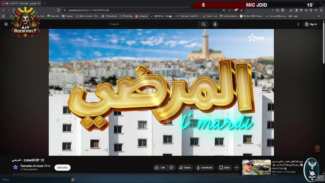Image resolution: width=325 pixels, height=183 pixels.
Task: Open Ramadan Al Aoula TV channel name
Action: coord(34,166)
